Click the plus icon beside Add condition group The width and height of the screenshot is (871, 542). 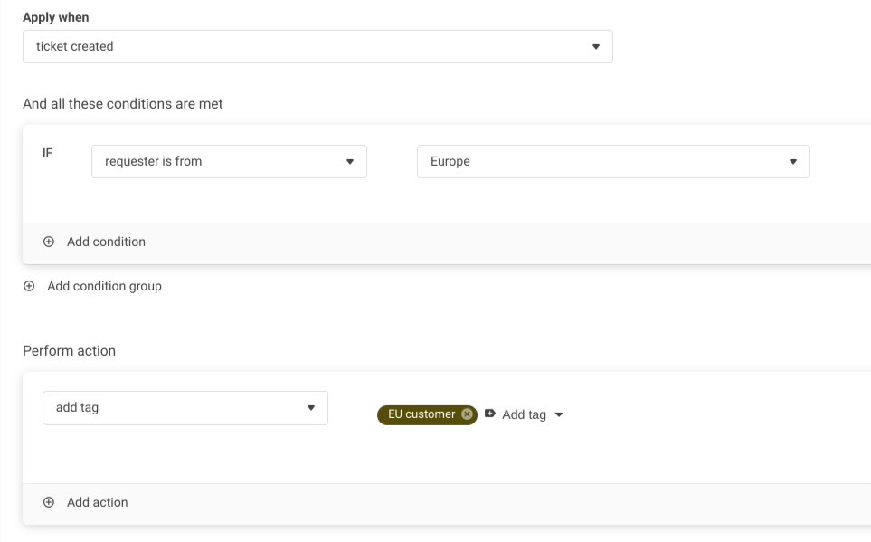(x=29, y=286)
